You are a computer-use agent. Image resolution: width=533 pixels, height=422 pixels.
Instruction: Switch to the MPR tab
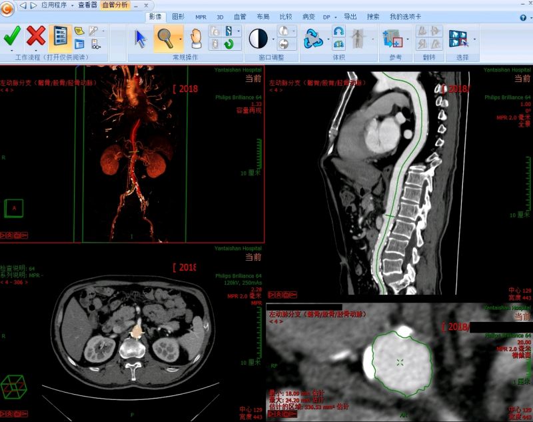[x=201, y=17]
